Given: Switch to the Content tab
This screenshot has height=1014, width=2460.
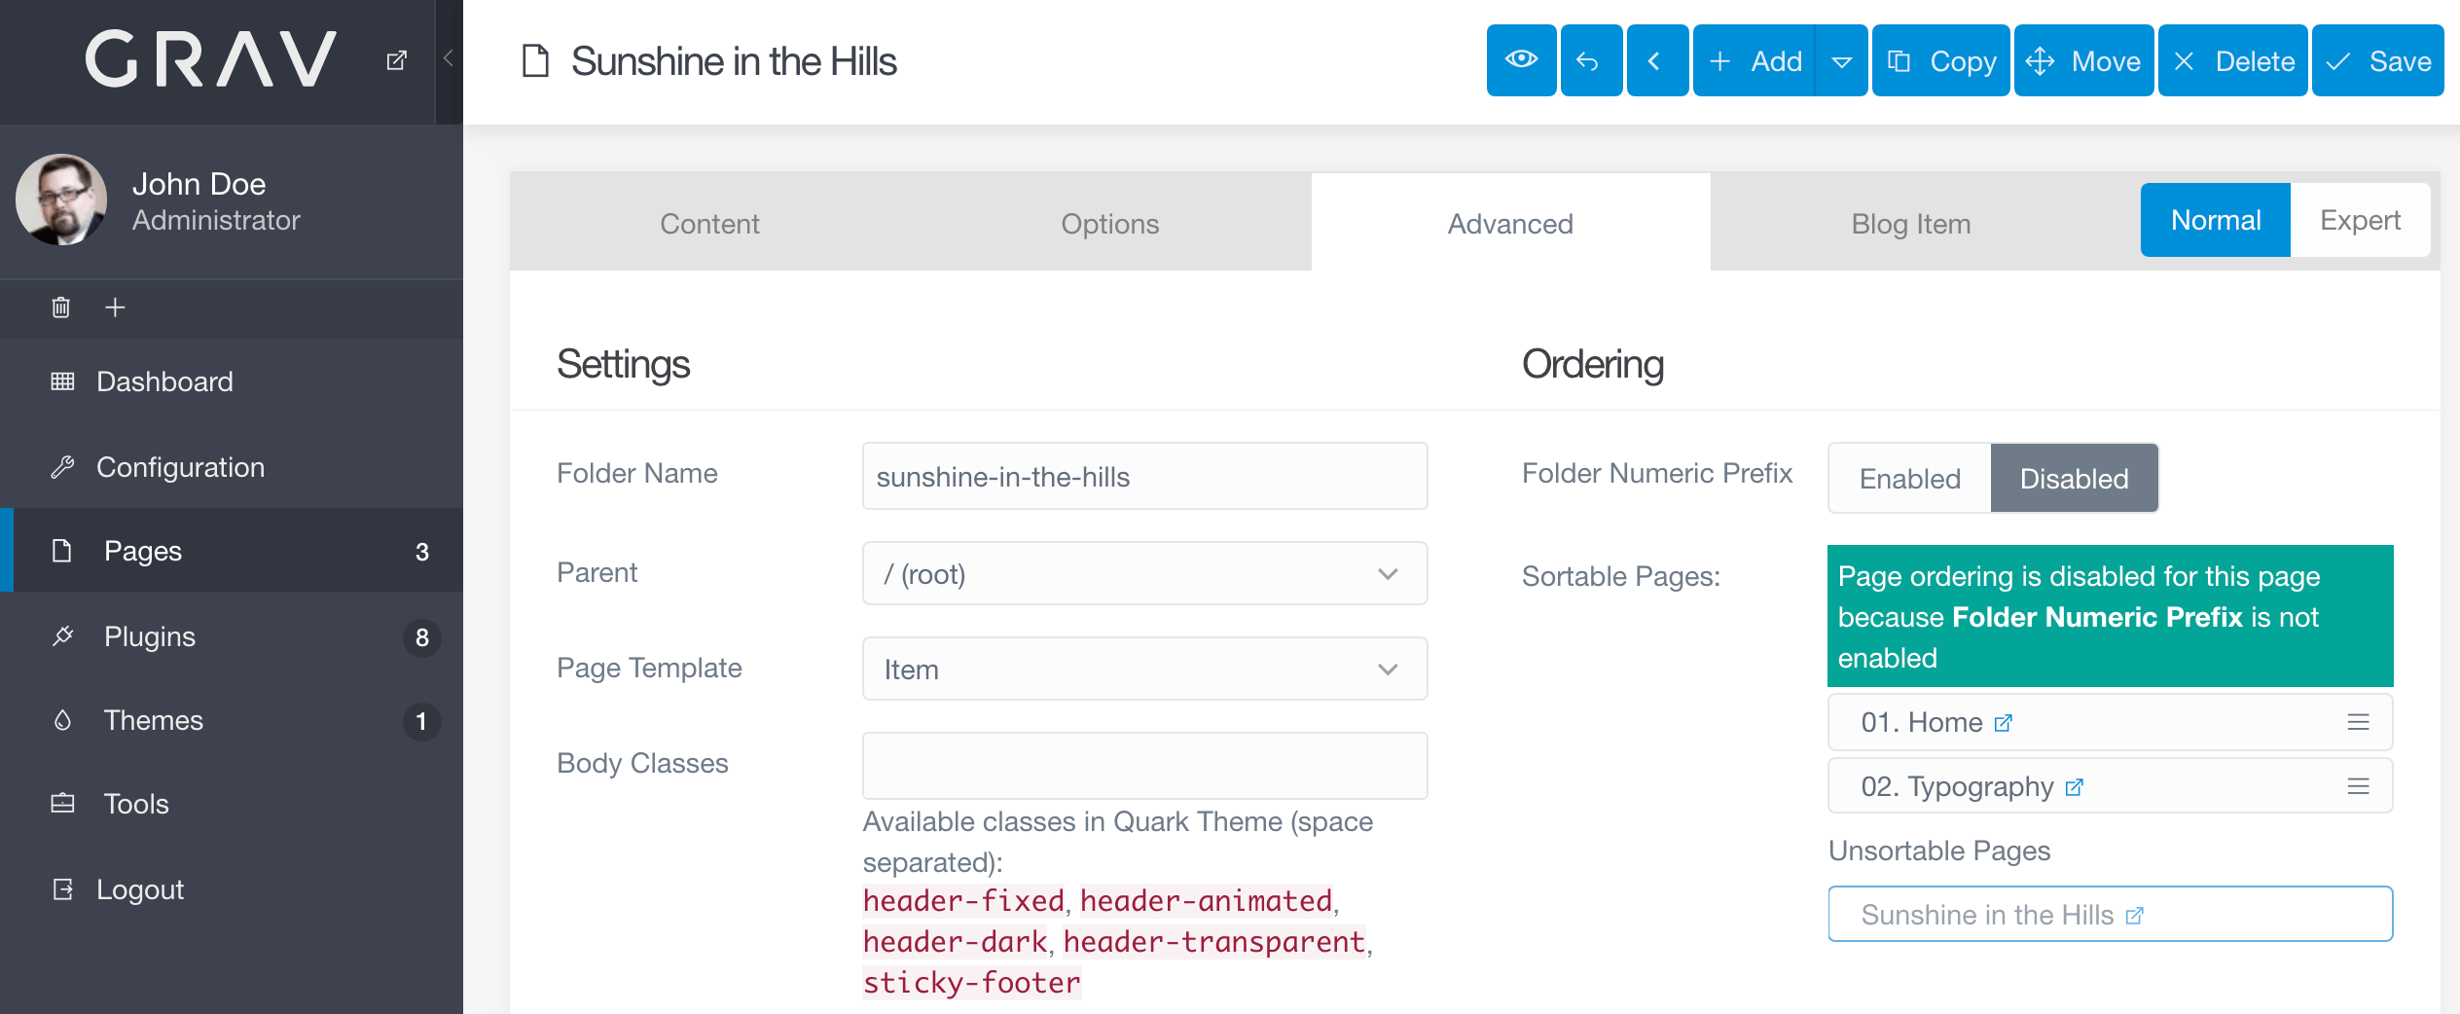Looking at the screenshot, I should click(x=709, y=223).
